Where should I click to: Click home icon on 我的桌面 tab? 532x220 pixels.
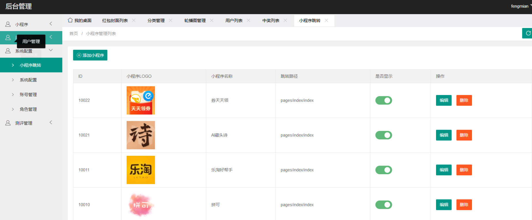point(70,20)
